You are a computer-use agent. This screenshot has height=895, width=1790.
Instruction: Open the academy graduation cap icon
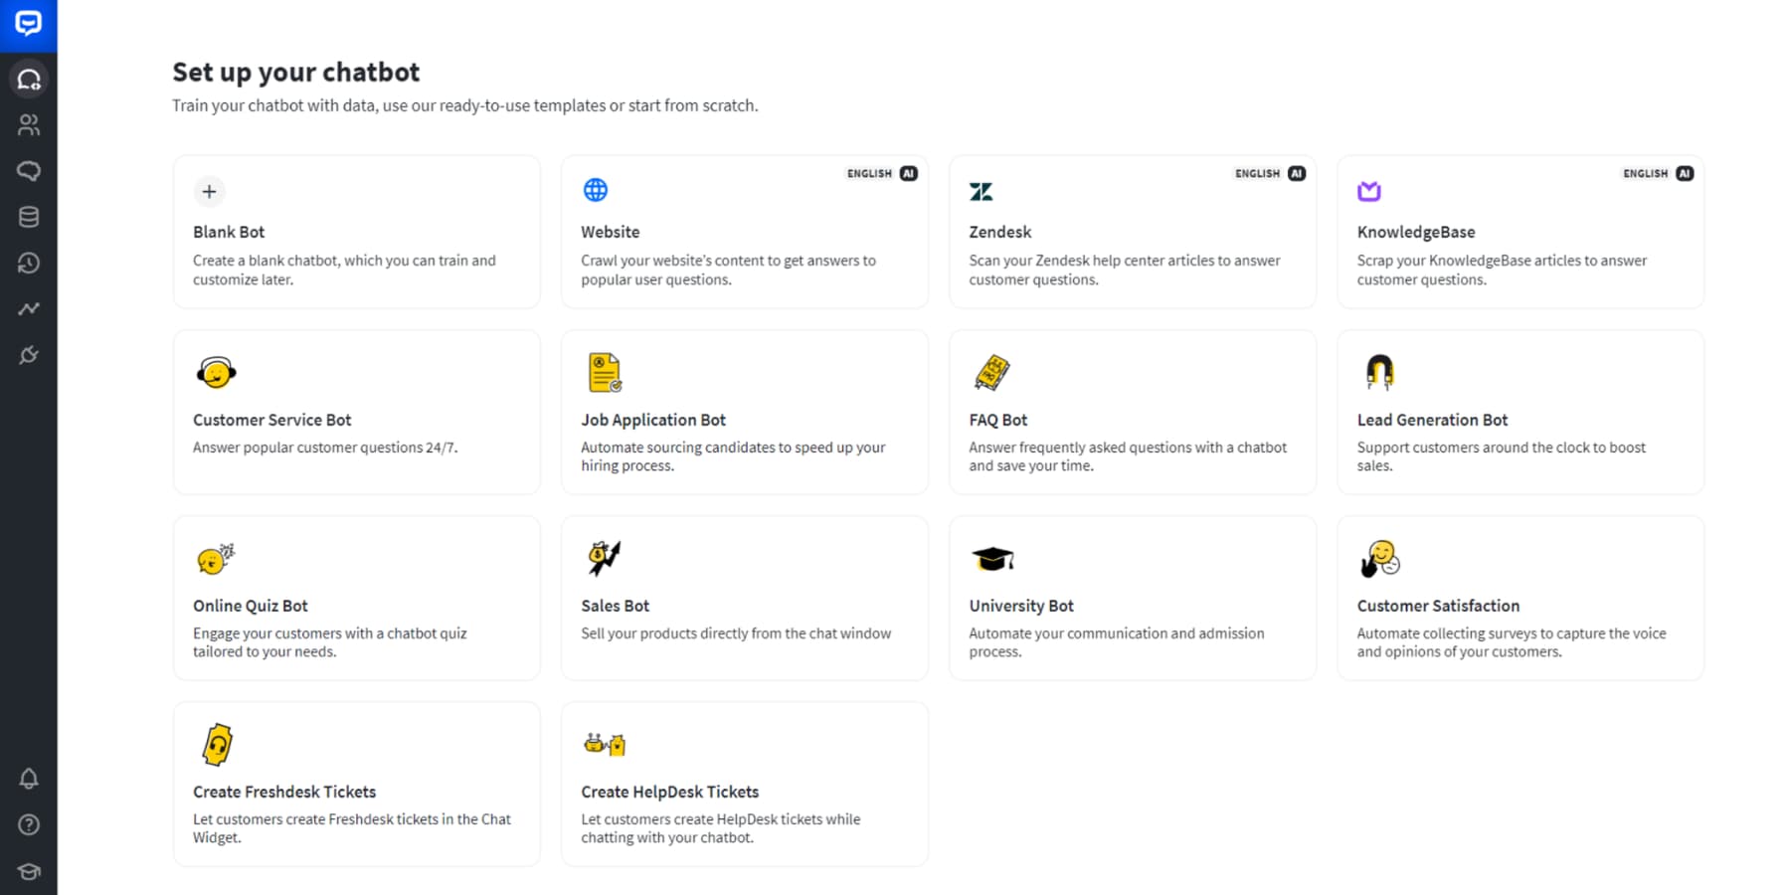pyautogui.click(x=28, y=870)
